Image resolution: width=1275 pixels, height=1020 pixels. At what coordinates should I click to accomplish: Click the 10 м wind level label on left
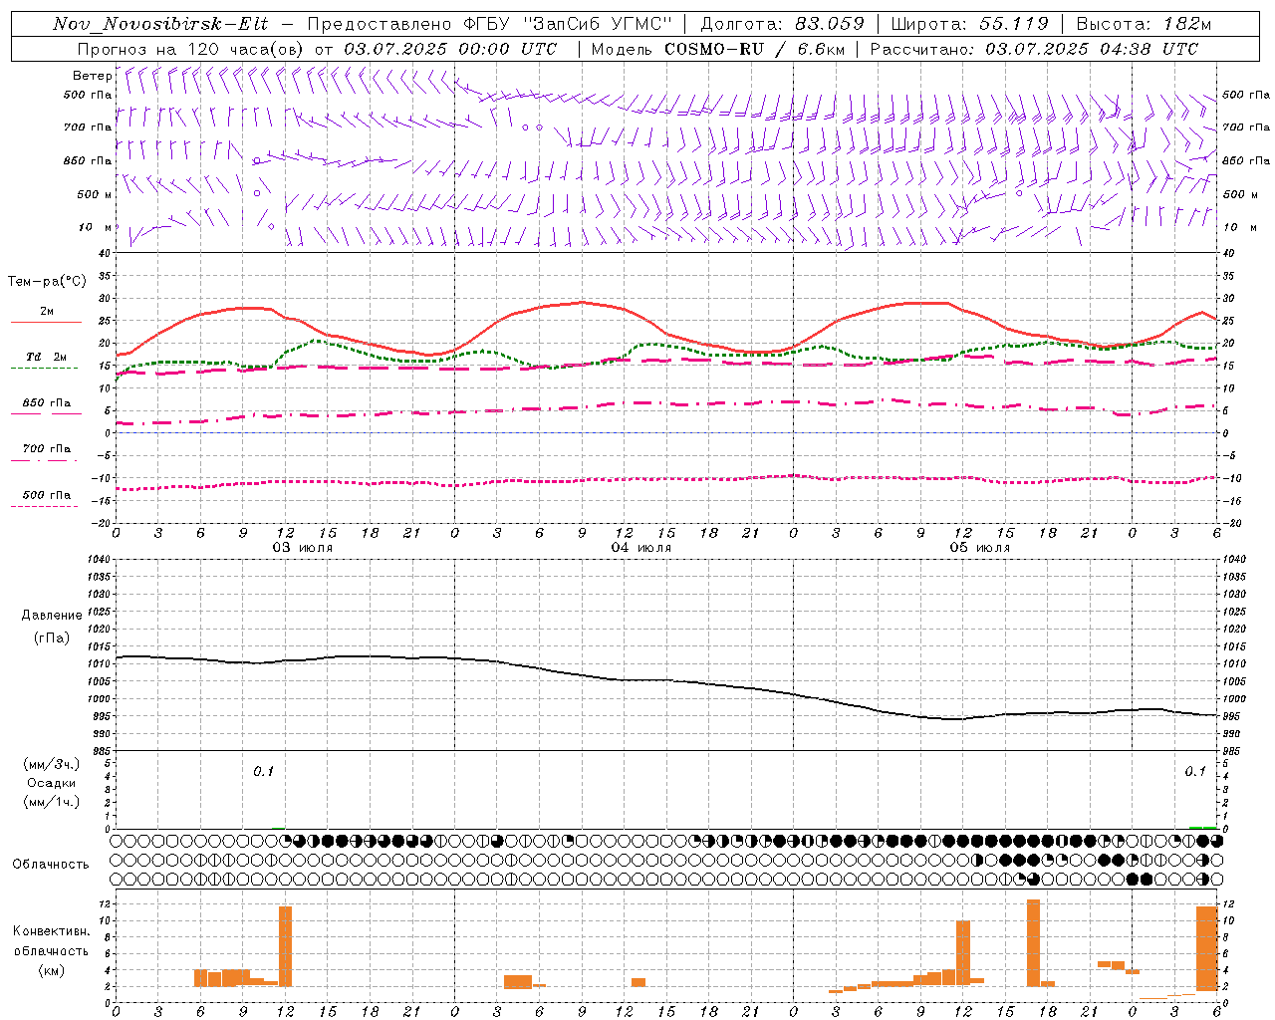point(95,227)
